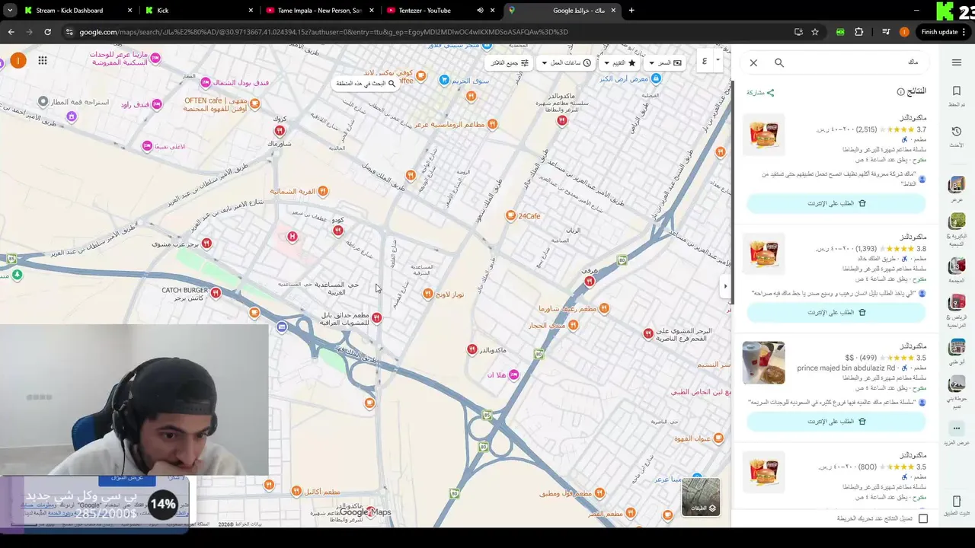Clear the search with the X icon
Screen dimensions: 975x548
click(x=753, y=63)
